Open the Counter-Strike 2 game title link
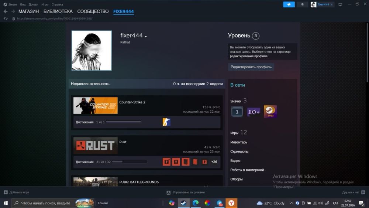Viewport: 369px width, 208px height. pos(132,102)
